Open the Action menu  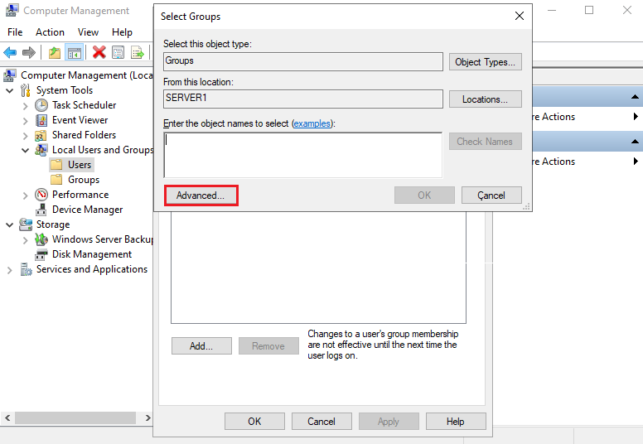click(x=50, y=31)
